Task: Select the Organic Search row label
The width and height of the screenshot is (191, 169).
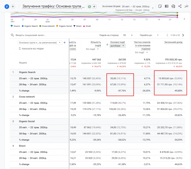Action: pyautogui.click(x=27, y=72)
